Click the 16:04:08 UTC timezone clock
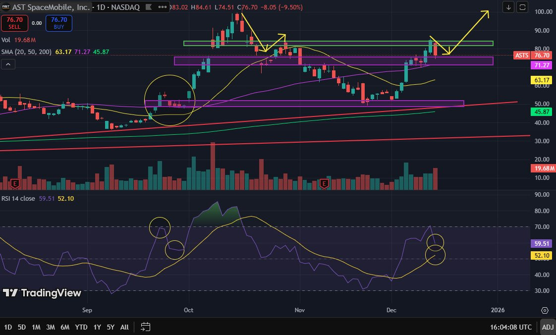Screen dimensions: 556x335 pyautogui.click(x=510, y=327)
